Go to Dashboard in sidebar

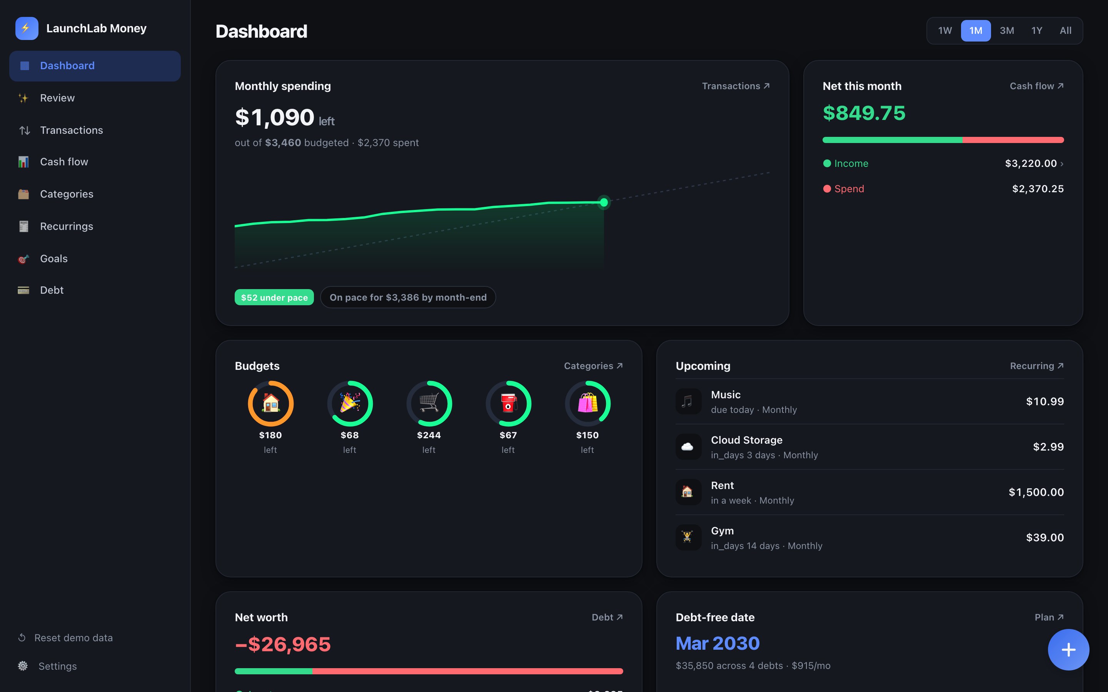95,66
